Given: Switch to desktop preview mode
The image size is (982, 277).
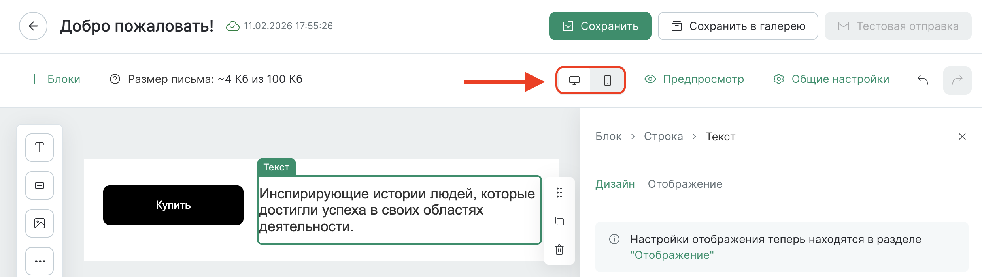Looking at the screenshot, I should tap(574, 80).
